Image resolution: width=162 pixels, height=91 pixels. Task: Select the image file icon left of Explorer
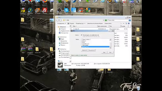(52, 20)
